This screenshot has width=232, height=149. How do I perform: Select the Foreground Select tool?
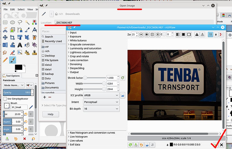click(x=12, y=30)
